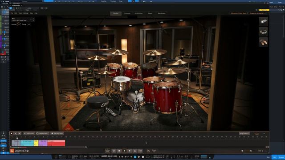Image resolution: width=285 pixels, height=160 pixels.
Task: Click the host fast-forward button
Action: point(126,157)
